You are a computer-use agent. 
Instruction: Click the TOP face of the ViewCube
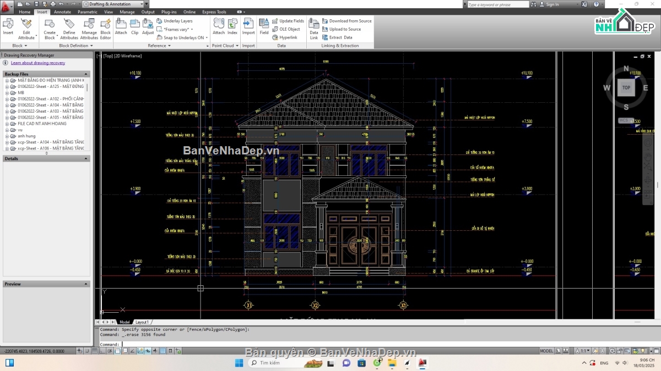click(626, 87)
